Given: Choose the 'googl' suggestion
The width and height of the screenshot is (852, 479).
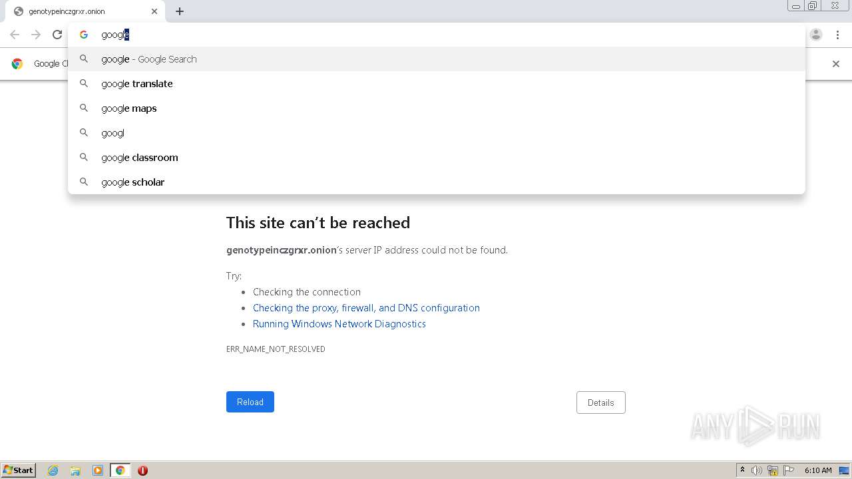Looking at the screenshot, I should click(437, 133).
